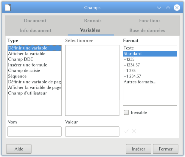Switch to the Fonctions tab
The width and height of the screenshot is (185, 157).
pos(150,20)
